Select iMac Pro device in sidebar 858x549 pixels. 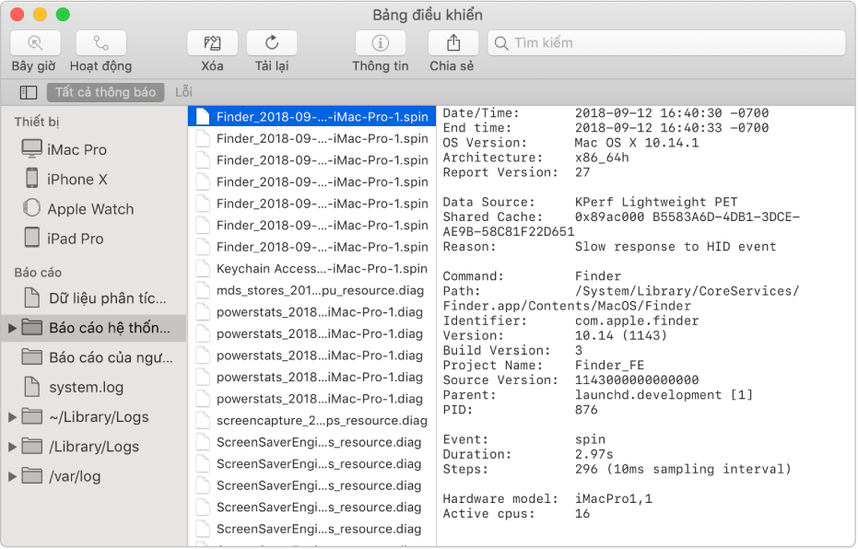click(x=94, y=149)
